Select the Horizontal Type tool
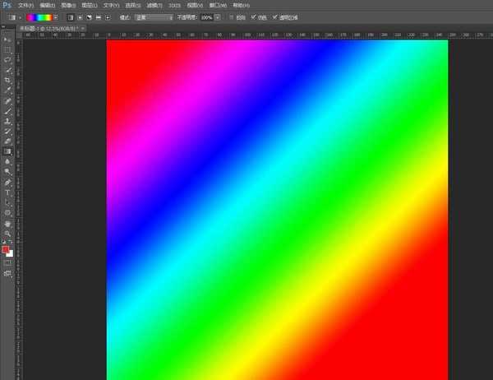The image size is (493, 380). pyautogui.click(x=7, y=192)
